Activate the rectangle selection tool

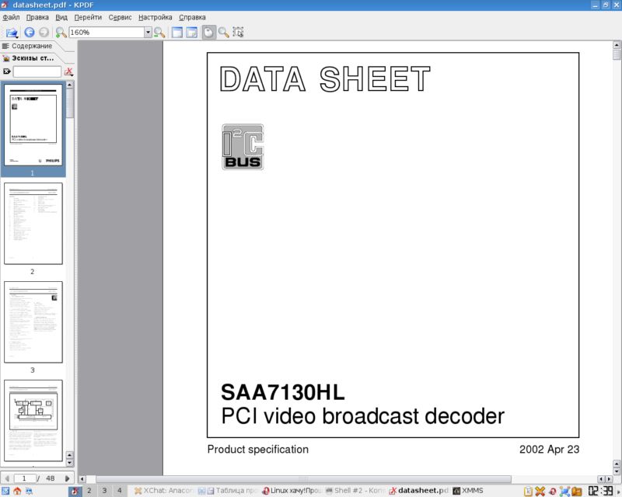click(238, 33)
